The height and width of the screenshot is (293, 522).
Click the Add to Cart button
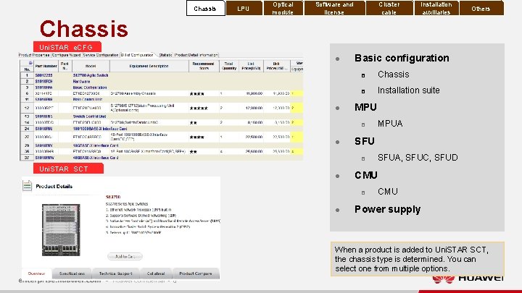tap(125, 256)
